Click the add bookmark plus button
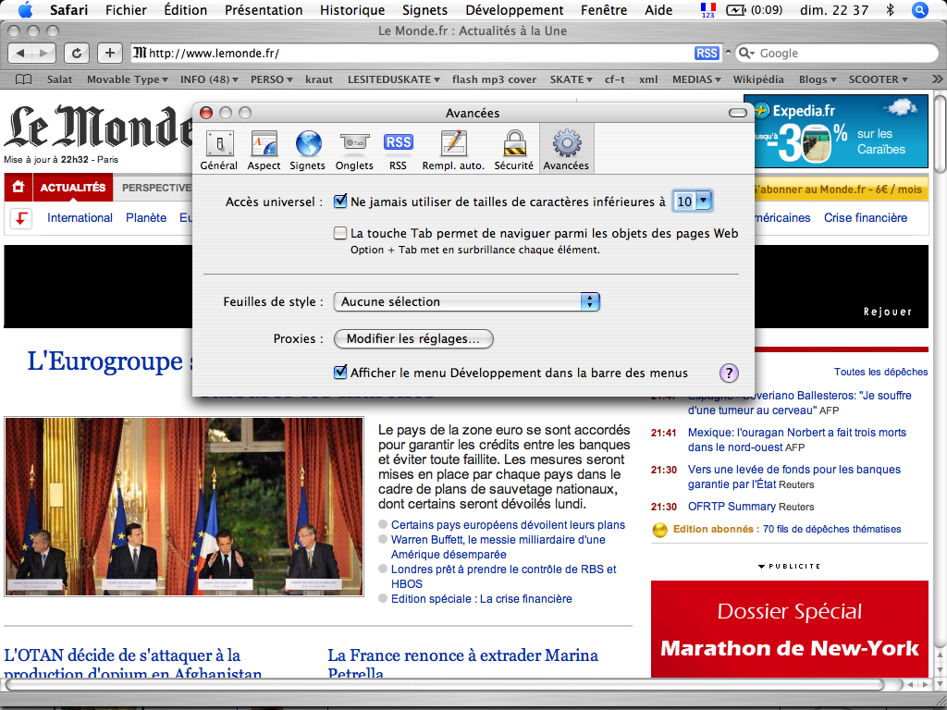 (x=109, y=53)
